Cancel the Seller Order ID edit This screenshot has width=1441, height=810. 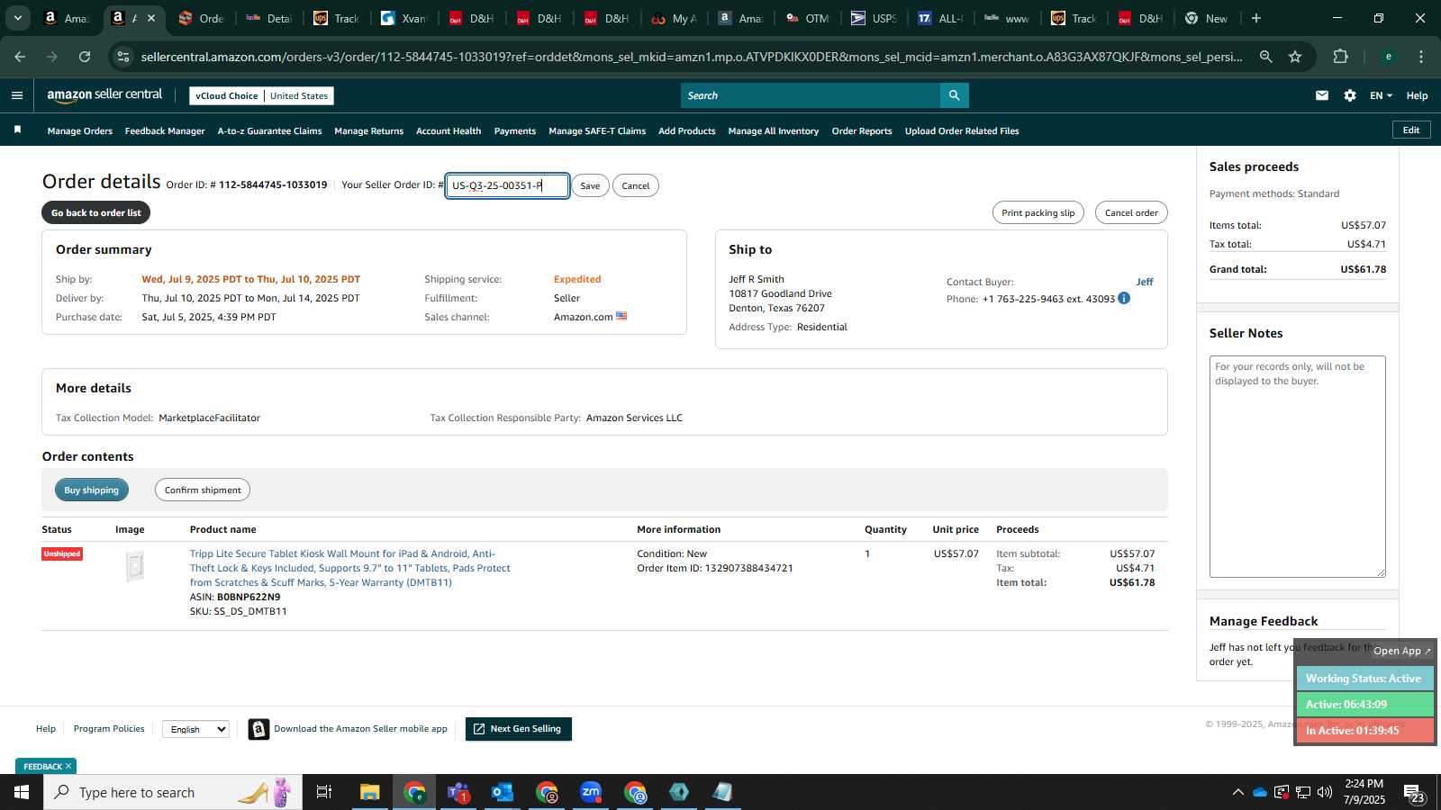(x=635, y=185)
